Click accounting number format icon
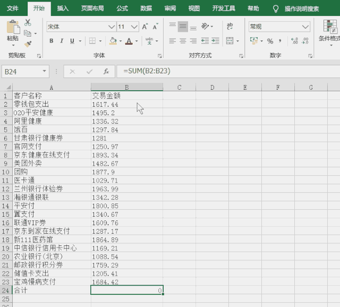Viewport: 340px width, 307px height. coord(254,41)
